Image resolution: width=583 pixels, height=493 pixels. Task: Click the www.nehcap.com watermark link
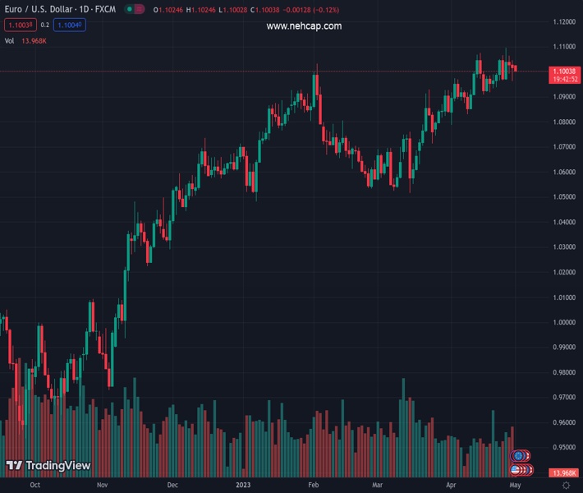304,26
